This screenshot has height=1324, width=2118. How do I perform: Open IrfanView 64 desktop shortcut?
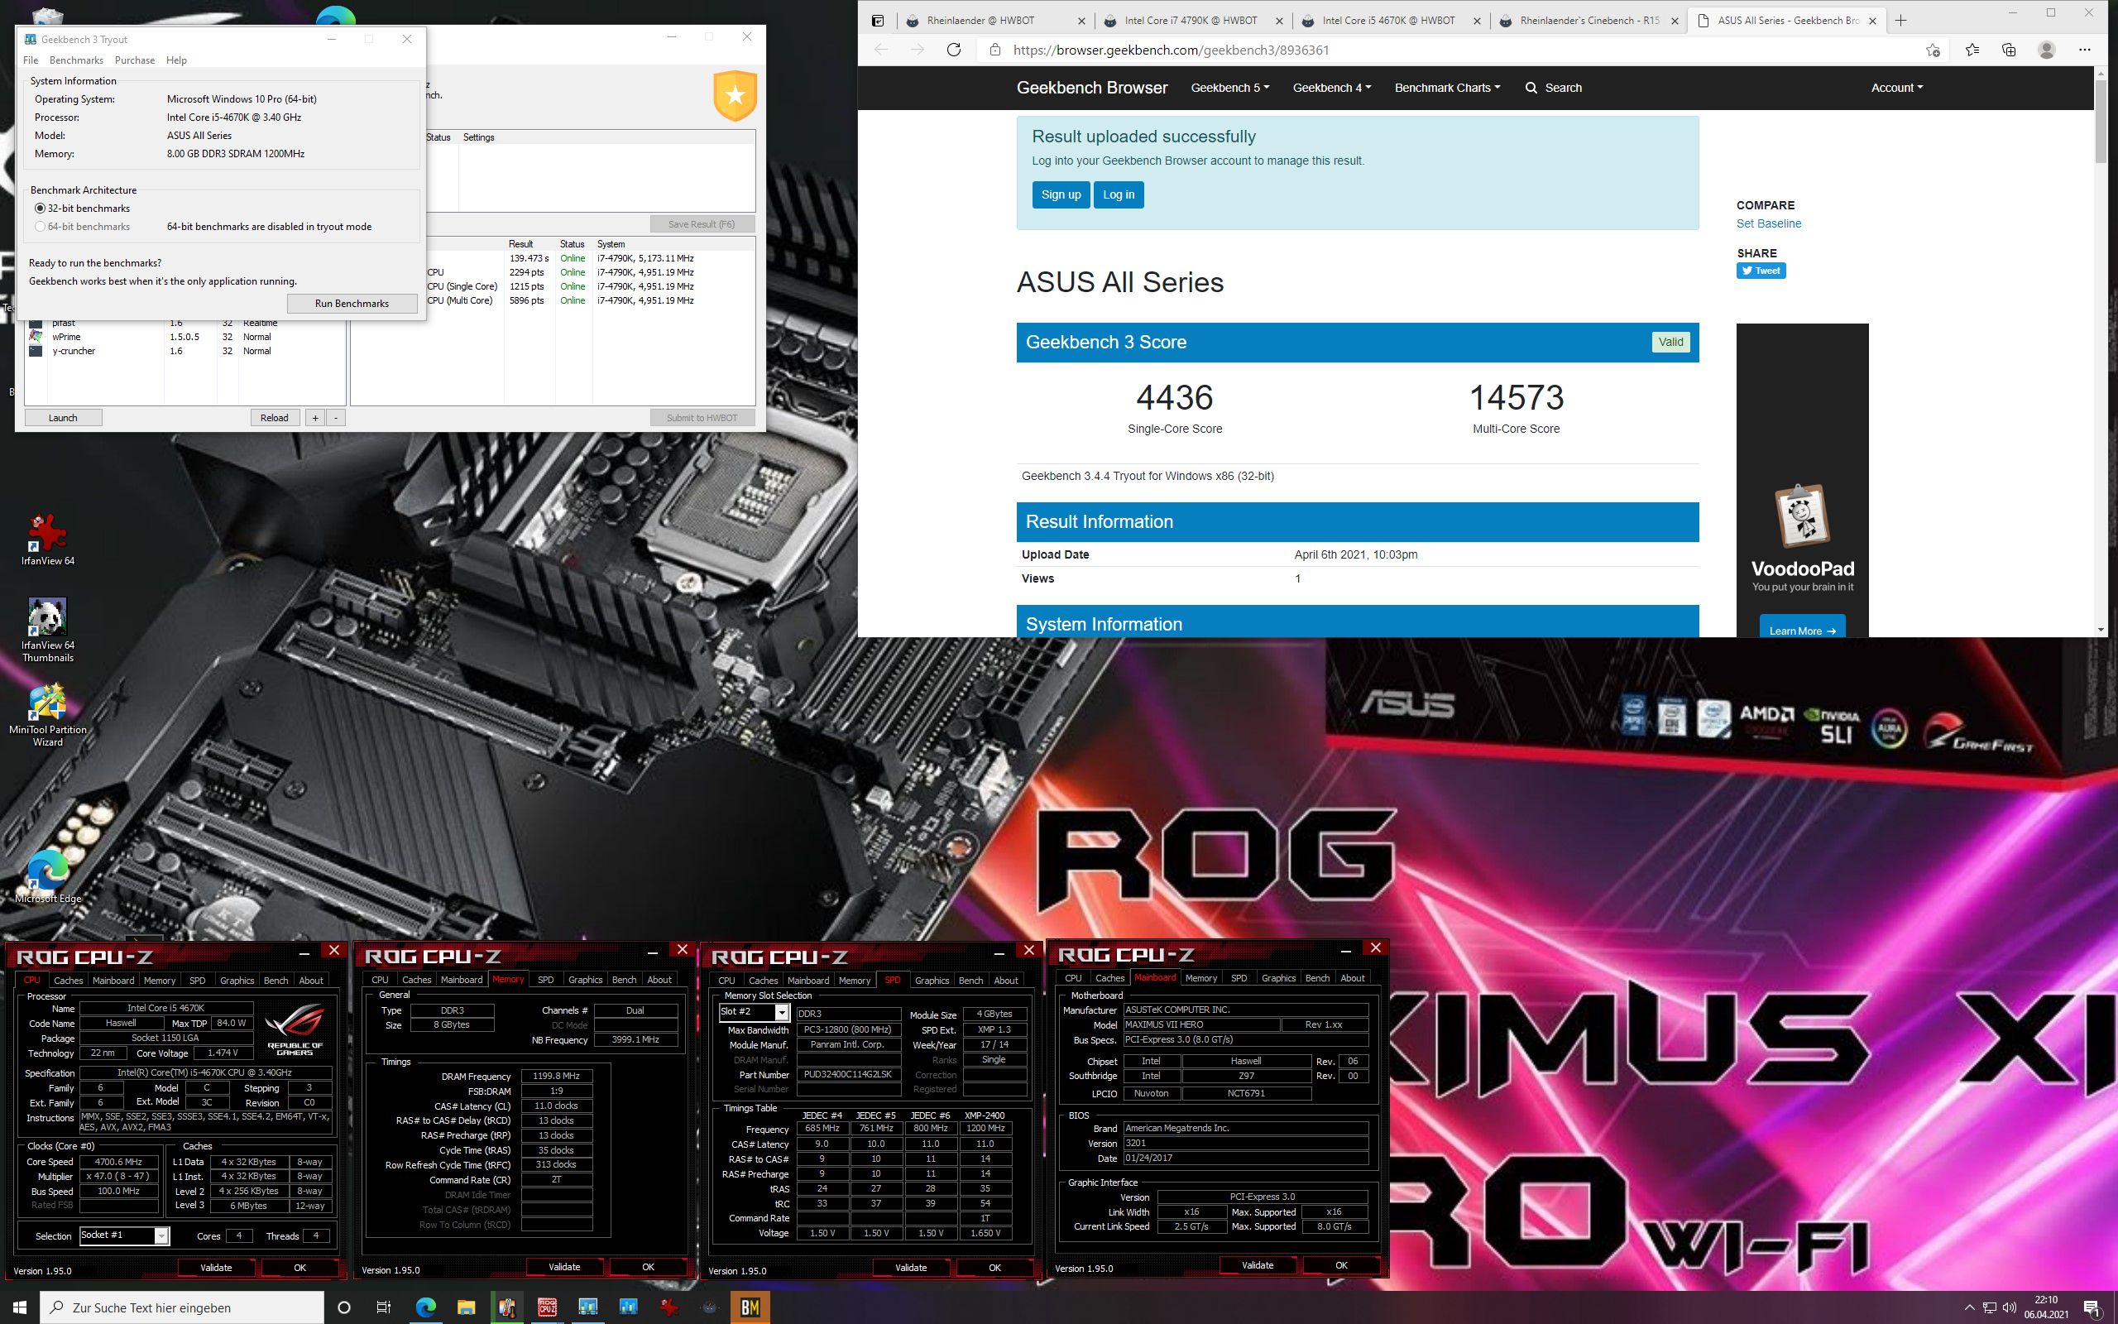point(47,539)
